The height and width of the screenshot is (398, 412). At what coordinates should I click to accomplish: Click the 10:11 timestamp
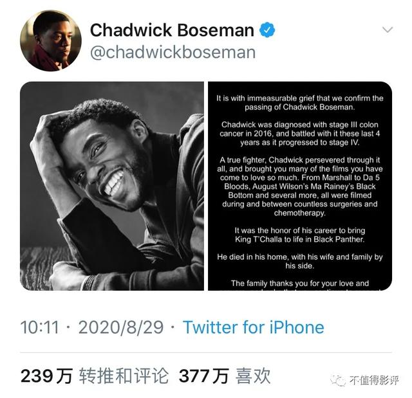[40, 327]
